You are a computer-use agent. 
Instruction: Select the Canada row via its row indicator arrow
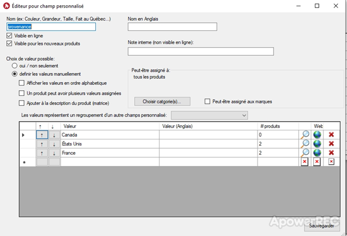28,135
